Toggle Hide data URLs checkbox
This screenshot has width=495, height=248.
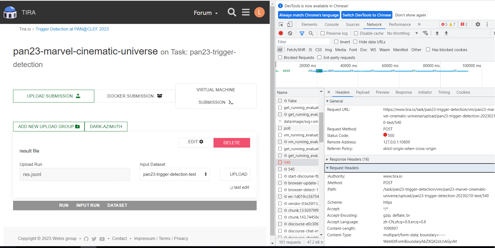pyautogui.click(x=355, y=42)
